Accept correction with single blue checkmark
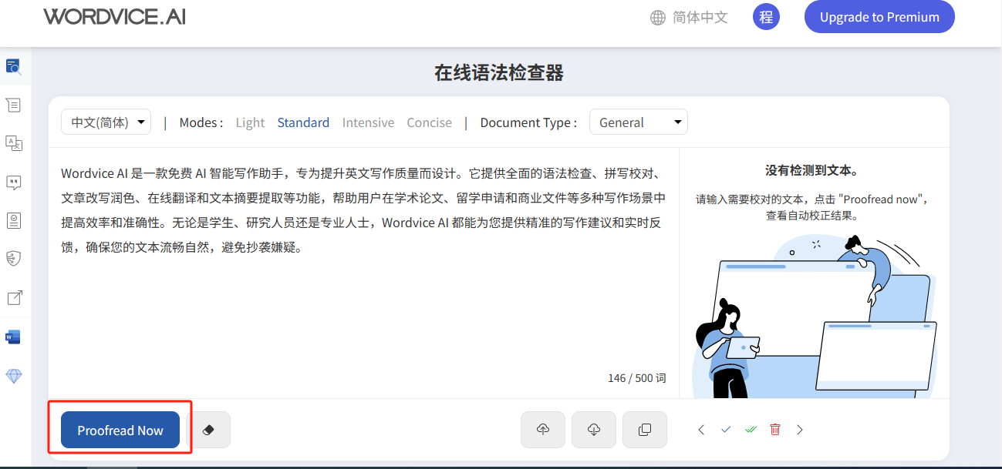Image resolution: width=1002 pixels, height=469 pixels. point(726,430)
